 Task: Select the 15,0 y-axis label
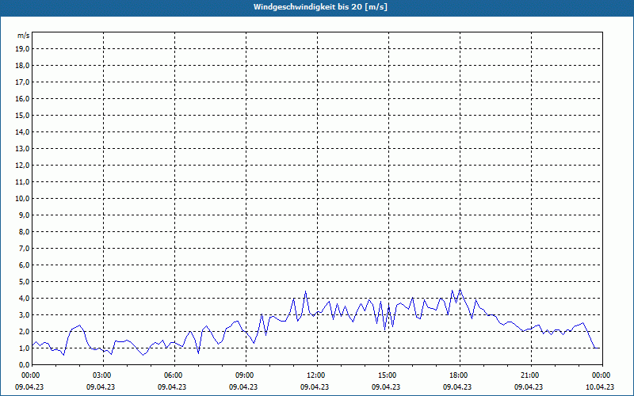point(23,115)
